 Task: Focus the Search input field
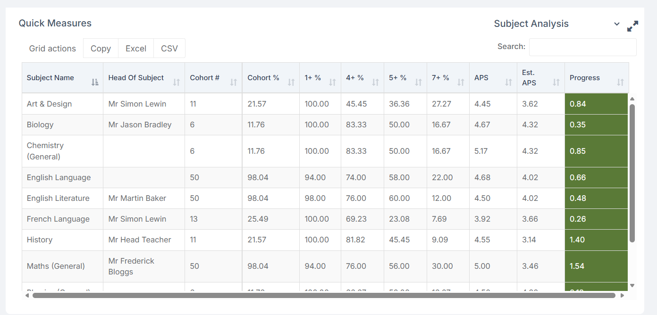(x=582, y=47)
